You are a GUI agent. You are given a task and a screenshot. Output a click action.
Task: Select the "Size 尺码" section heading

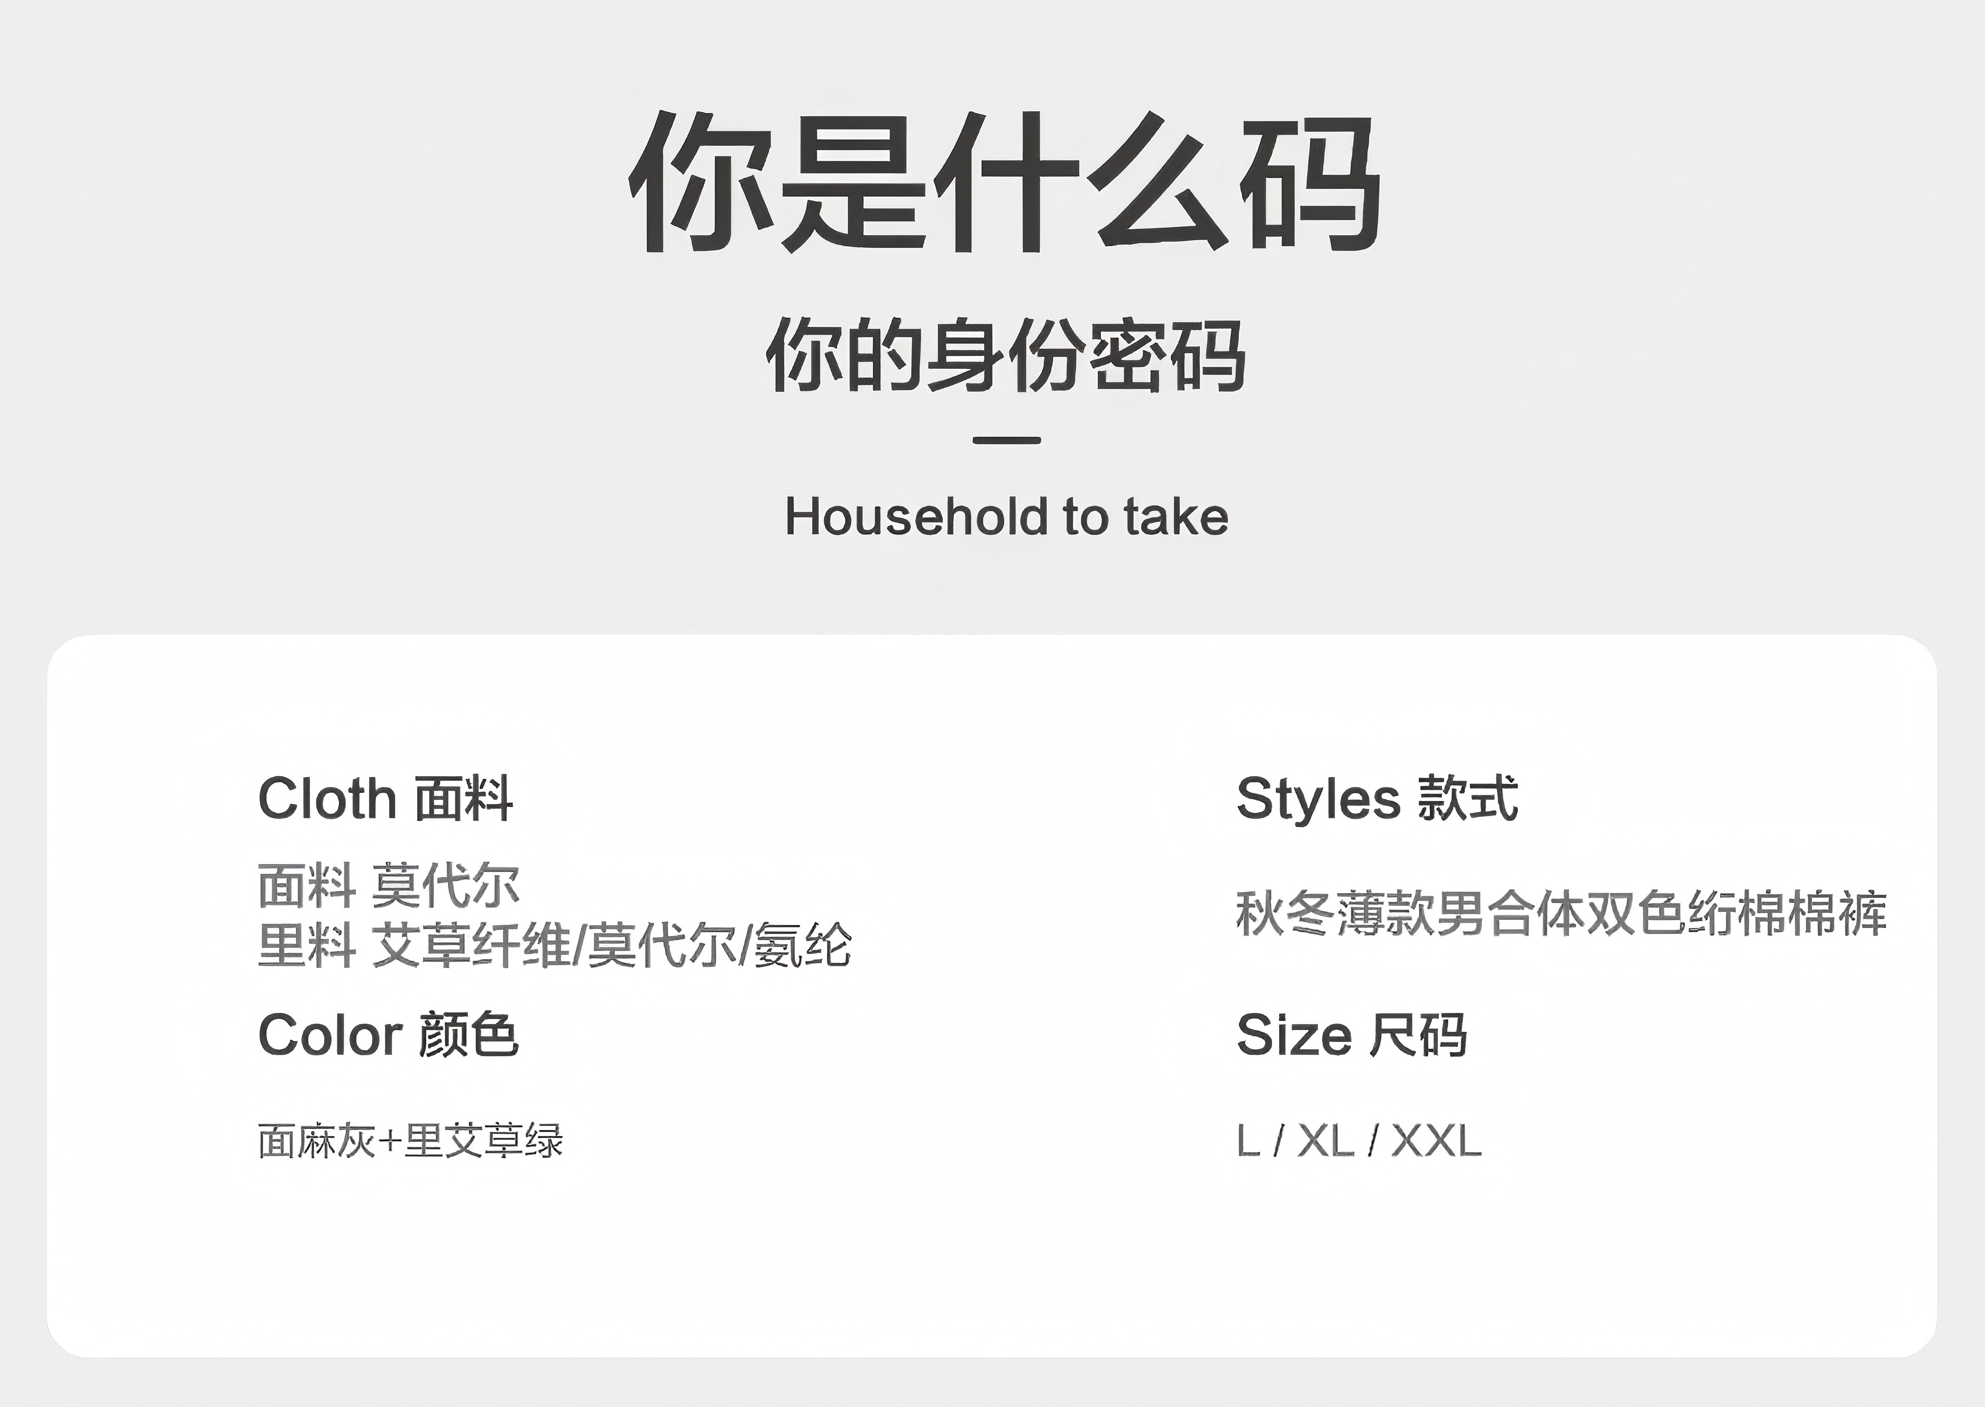[1351, 1035]
